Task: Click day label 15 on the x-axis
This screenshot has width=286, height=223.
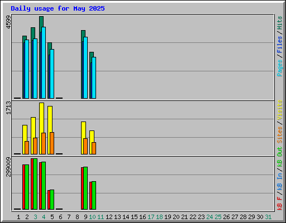Action: (134, 217)
